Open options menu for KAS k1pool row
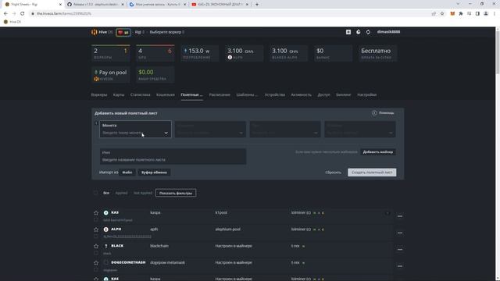This screenshot has height=281, width=500. tap(400, 216)
